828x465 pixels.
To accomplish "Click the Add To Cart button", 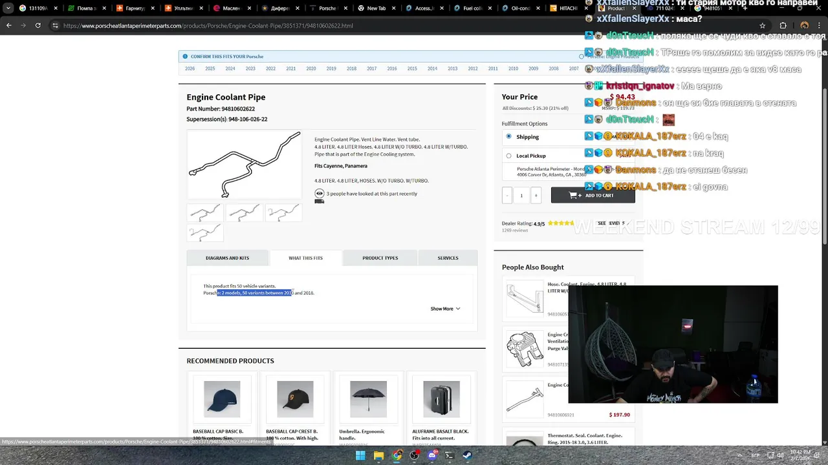I will (593, 195).
